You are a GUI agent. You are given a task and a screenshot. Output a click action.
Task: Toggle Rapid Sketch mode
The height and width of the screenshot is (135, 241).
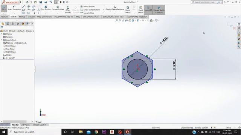140,10
